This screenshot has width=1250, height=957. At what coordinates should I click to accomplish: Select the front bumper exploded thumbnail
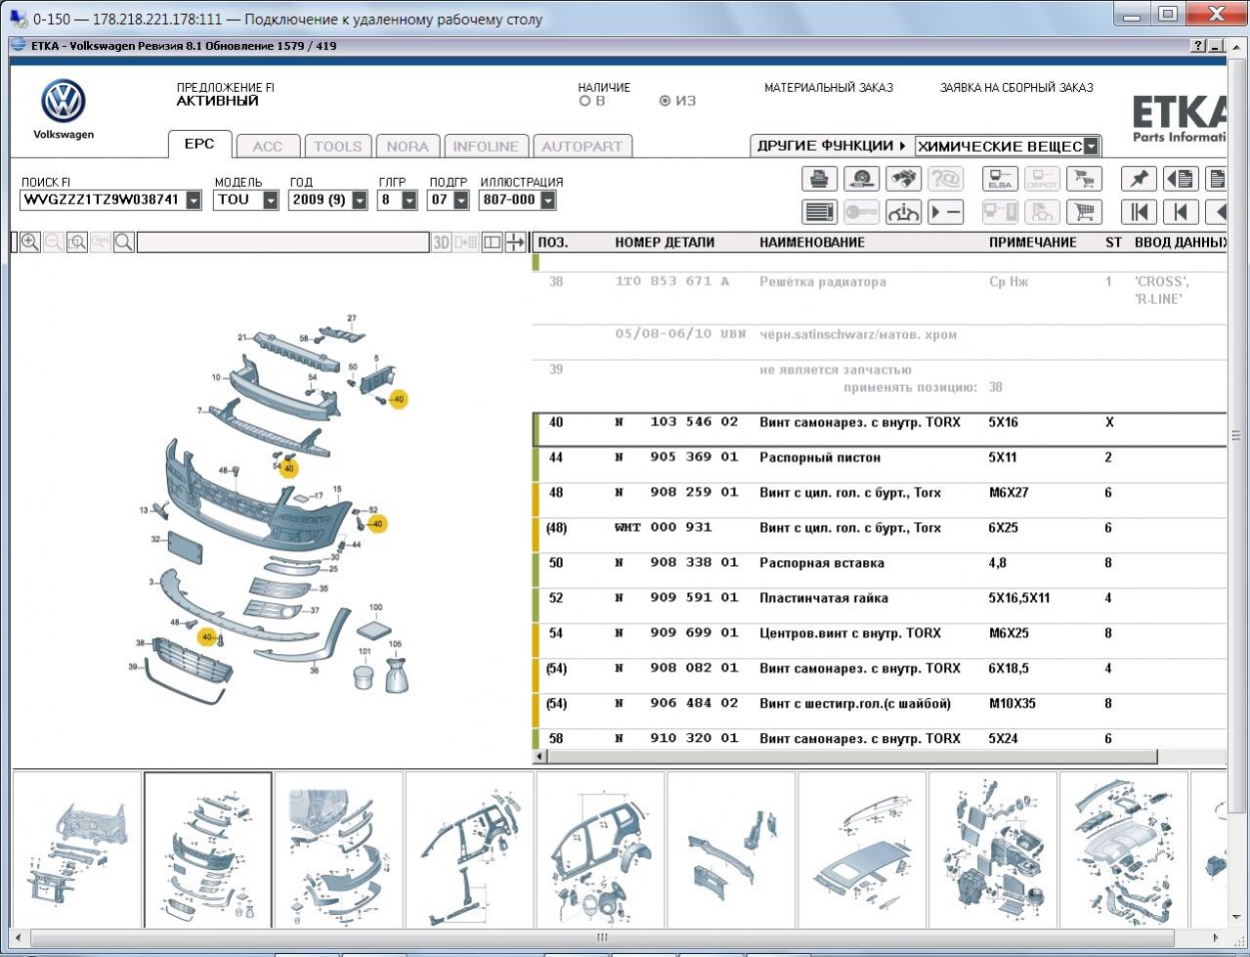[x=207, y=848]
